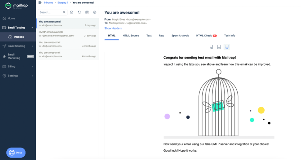Click the clear inbox icon
The width and height of the screenshot is (301, 160).
pos(87,12)
